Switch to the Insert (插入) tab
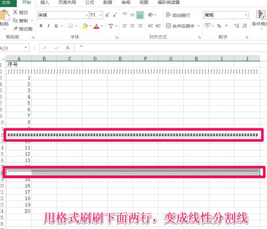The width and height of the screenshot is (267, 229). (44, 2)
